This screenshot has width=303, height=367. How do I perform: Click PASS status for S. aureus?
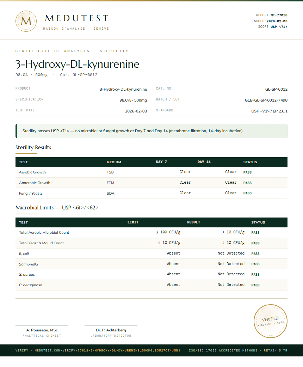[x=255, y=275]
